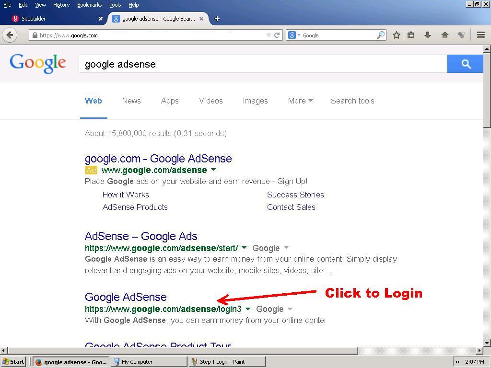Open the Help menu
Screen dimensions: 491x368
[134, 5]
